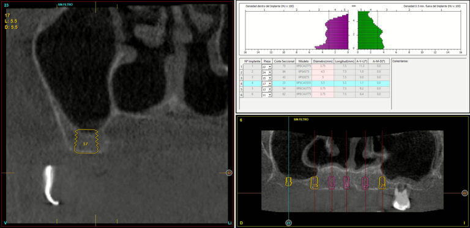The height and width of the screenshot is (228, 470).
Task: Click the Nº Implante column header
Action: tap(252, 61)
